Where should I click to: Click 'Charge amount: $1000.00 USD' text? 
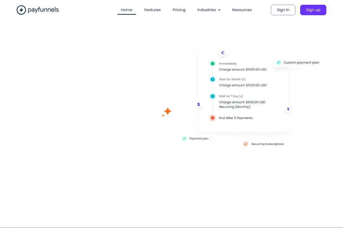click(x=243, y=69)
